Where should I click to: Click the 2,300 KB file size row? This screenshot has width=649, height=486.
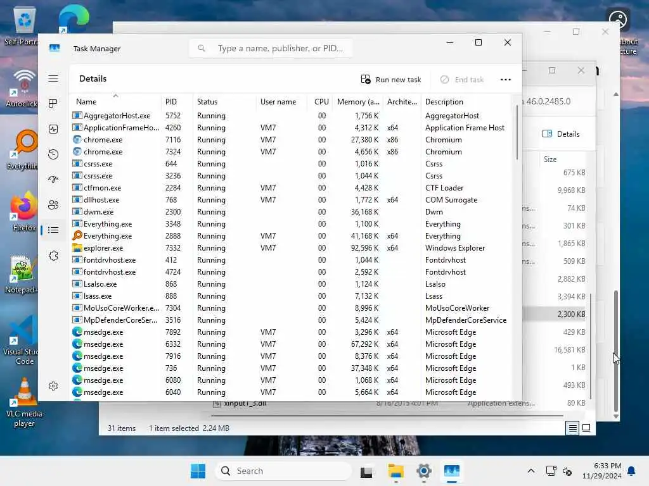click(555, 314)
